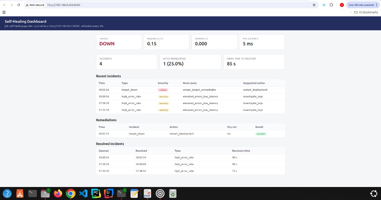The image size is (381, 200).
Task: Click the Root cause column header
Action: (x=190, y=83)
